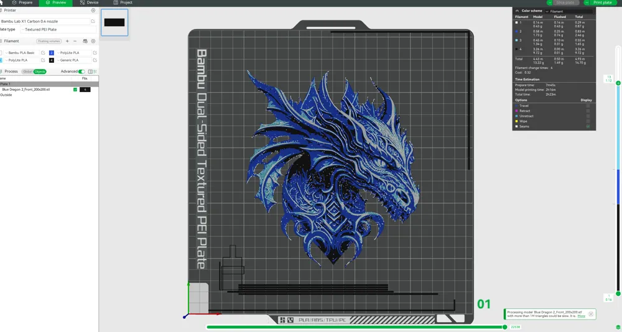This screenshot has height=332, width=622.
Task: Enable Wipe display checkbox
Action: click(x=588, y=121)
